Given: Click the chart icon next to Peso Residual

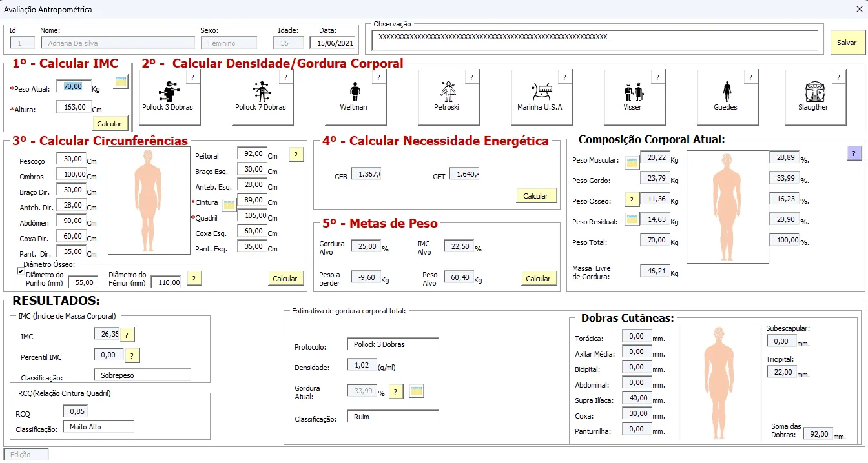Looking at the screenshot, I should (632, 221).
